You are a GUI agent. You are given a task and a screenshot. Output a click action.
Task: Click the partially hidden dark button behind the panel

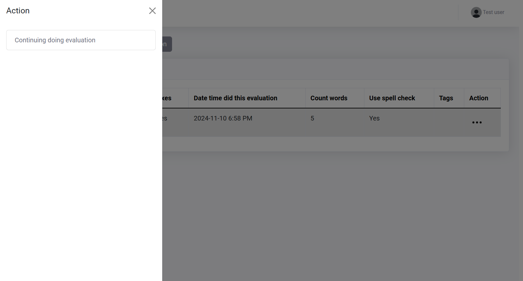(167, 44)
